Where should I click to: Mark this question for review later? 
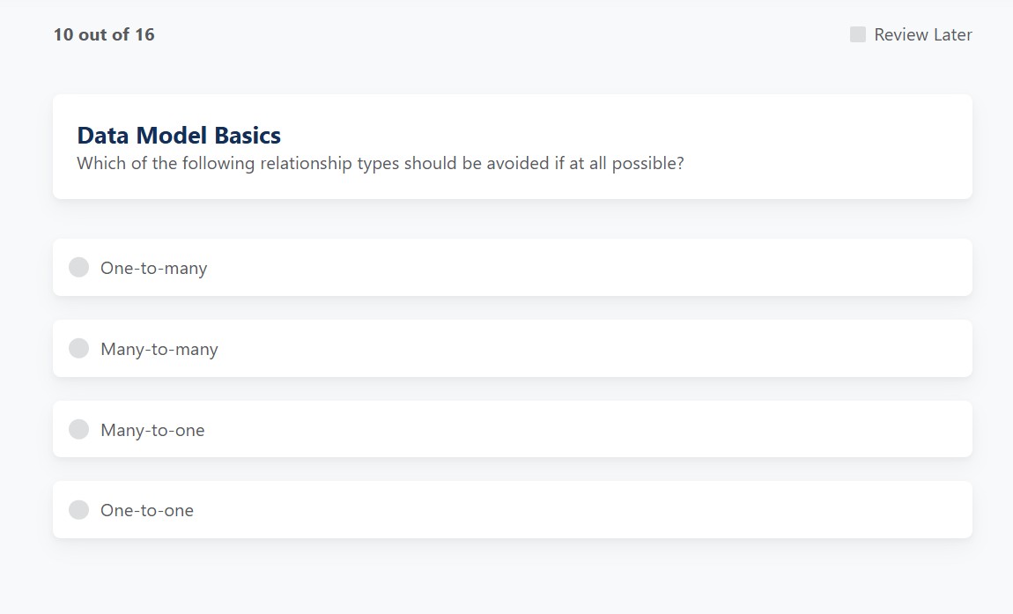(x=855, y=33)
